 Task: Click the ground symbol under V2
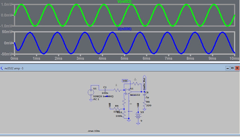point(138,123)
